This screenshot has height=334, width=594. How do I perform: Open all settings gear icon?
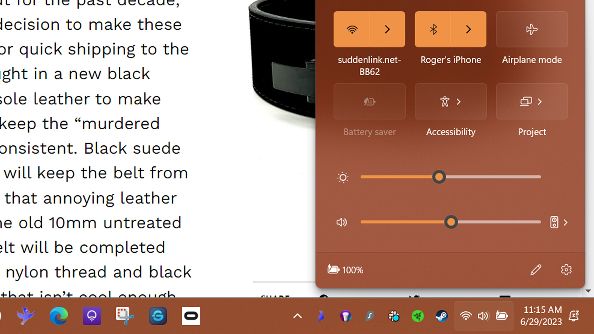(x=566, y=270)
